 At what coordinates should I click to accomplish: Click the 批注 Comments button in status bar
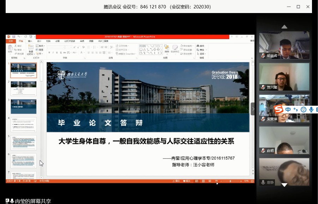point(186,181)
